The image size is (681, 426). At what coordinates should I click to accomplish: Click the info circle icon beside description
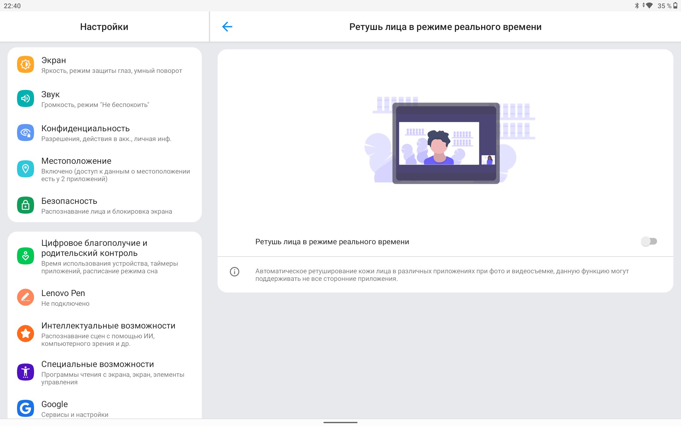click(x=235, y=272)
